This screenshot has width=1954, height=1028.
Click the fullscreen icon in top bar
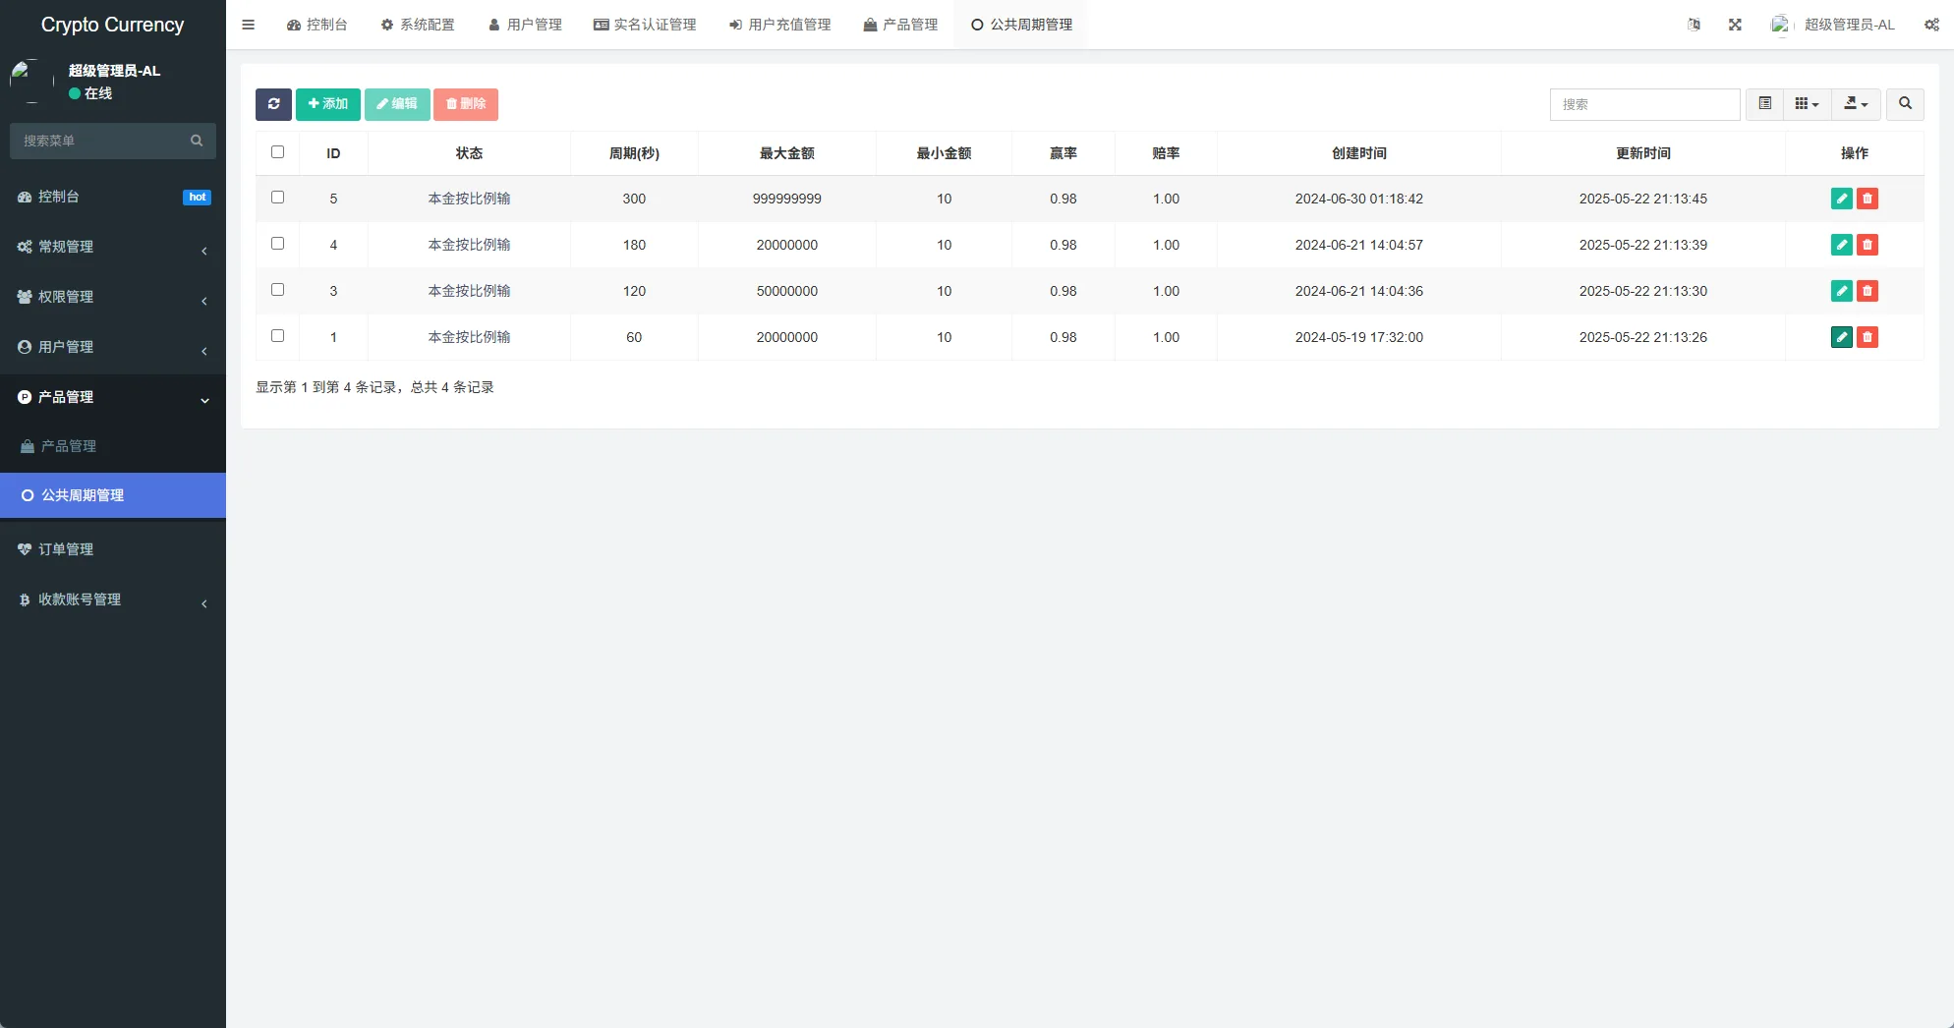click(1735, 25)
